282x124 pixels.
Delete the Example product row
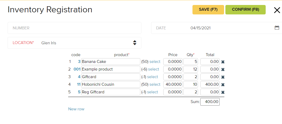click(223, 69)
